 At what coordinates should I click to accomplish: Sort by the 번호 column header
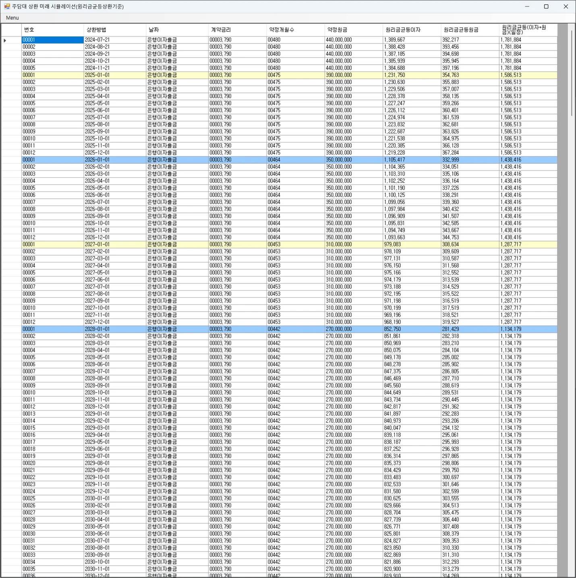53,30
